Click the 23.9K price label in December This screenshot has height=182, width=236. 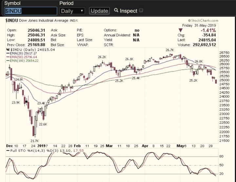16,102
